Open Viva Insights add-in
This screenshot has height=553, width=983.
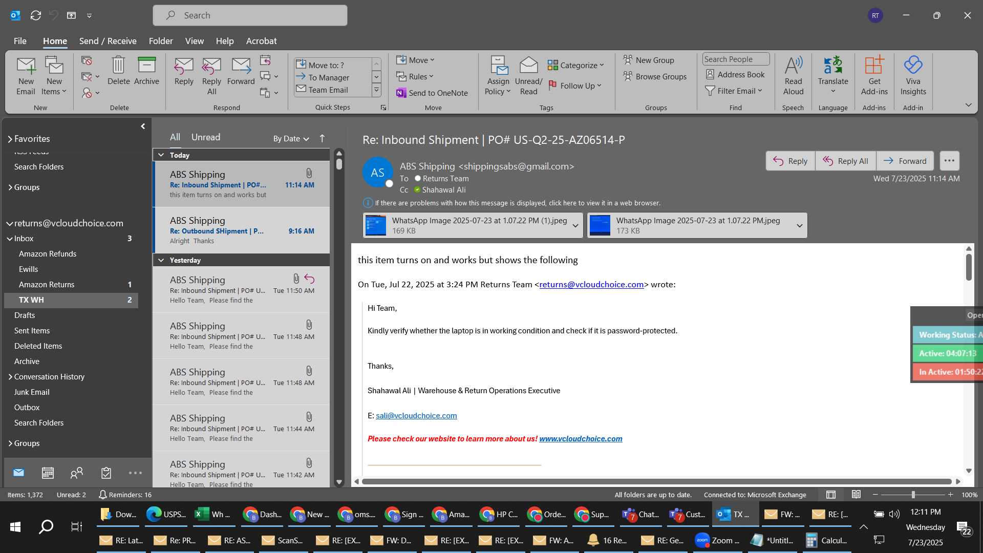click(x=913, y=76)
